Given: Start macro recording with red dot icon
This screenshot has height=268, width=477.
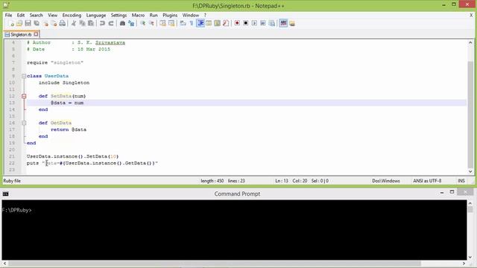Looking at the screenshot, I should click(x=237, y=23).
